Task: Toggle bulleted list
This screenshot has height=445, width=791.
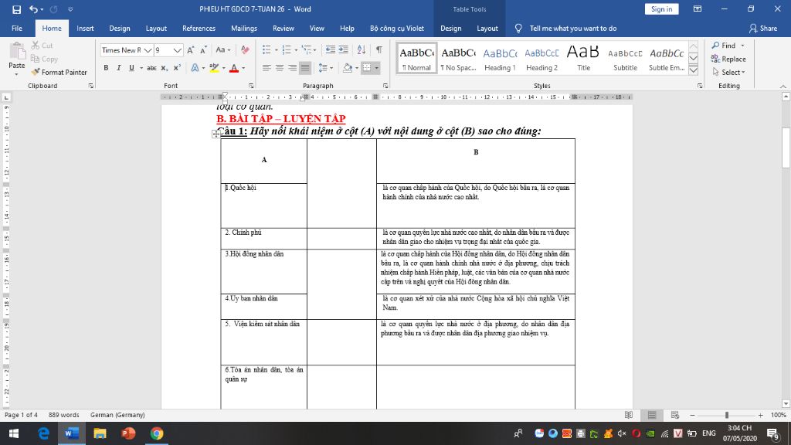Action: [x=266, y=50]
